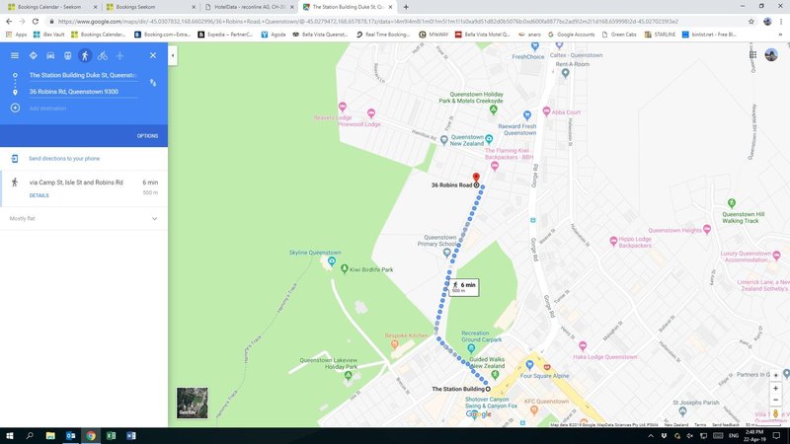Viewport: 790px width, 444px height.
Task: Reverse starting point and destination
Action: (153, 83)
